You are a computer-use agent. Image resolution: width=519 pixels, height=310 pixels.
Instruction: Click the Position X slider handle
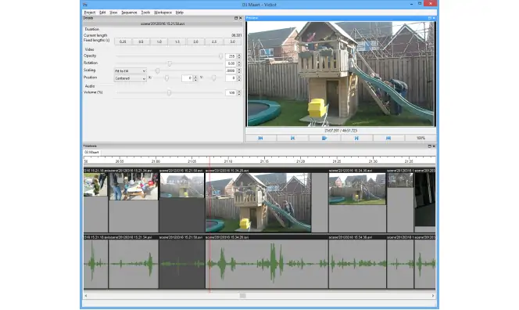coord(166,78)
